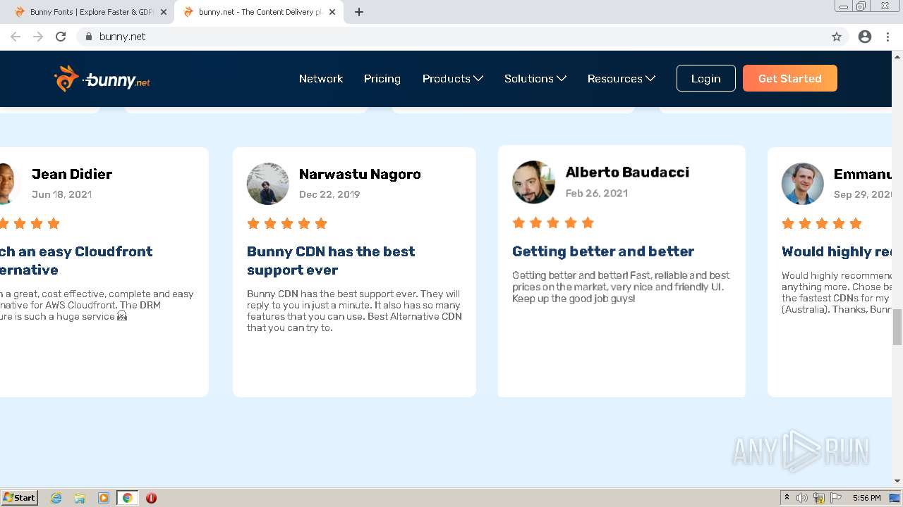Click the Show desktop tray button
The image size is (903, 507).
click(895, 498)
